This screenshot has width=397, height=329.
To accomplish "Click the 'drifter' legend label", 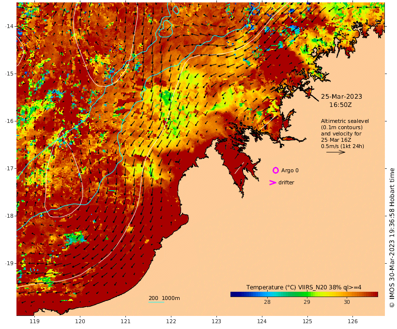I will (286, 182).
